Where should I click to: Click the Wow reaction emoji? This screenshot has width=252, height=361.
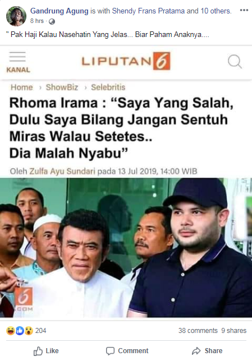[29, 331]
